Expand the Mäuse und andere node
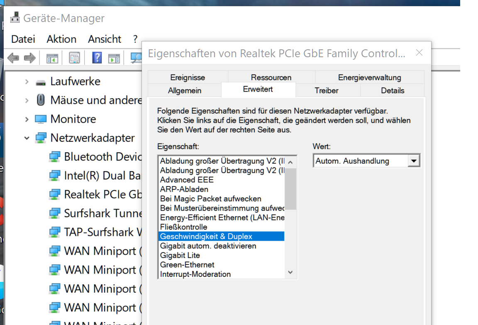The image size is (478, 325). (x=27, y=100)
